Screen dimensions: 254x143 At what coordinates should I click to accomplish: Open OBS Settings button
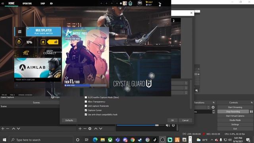tap(235, 124)
